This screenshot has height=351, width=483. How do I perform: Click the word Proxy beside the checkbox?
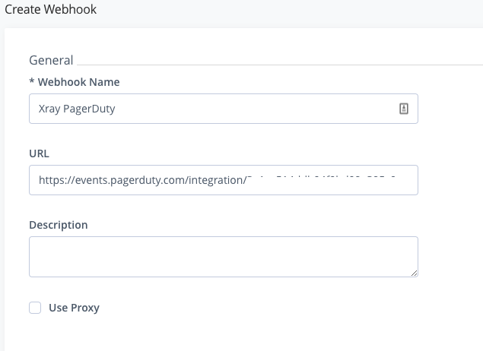(x=85, y=308)
